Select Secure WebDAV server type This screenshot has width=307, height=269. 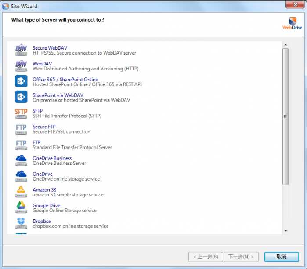pyautogui.click(x=50, y=48)
